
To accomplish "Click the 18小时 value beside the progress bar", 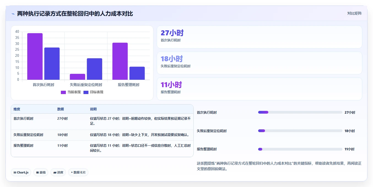I will coord(350,131).
